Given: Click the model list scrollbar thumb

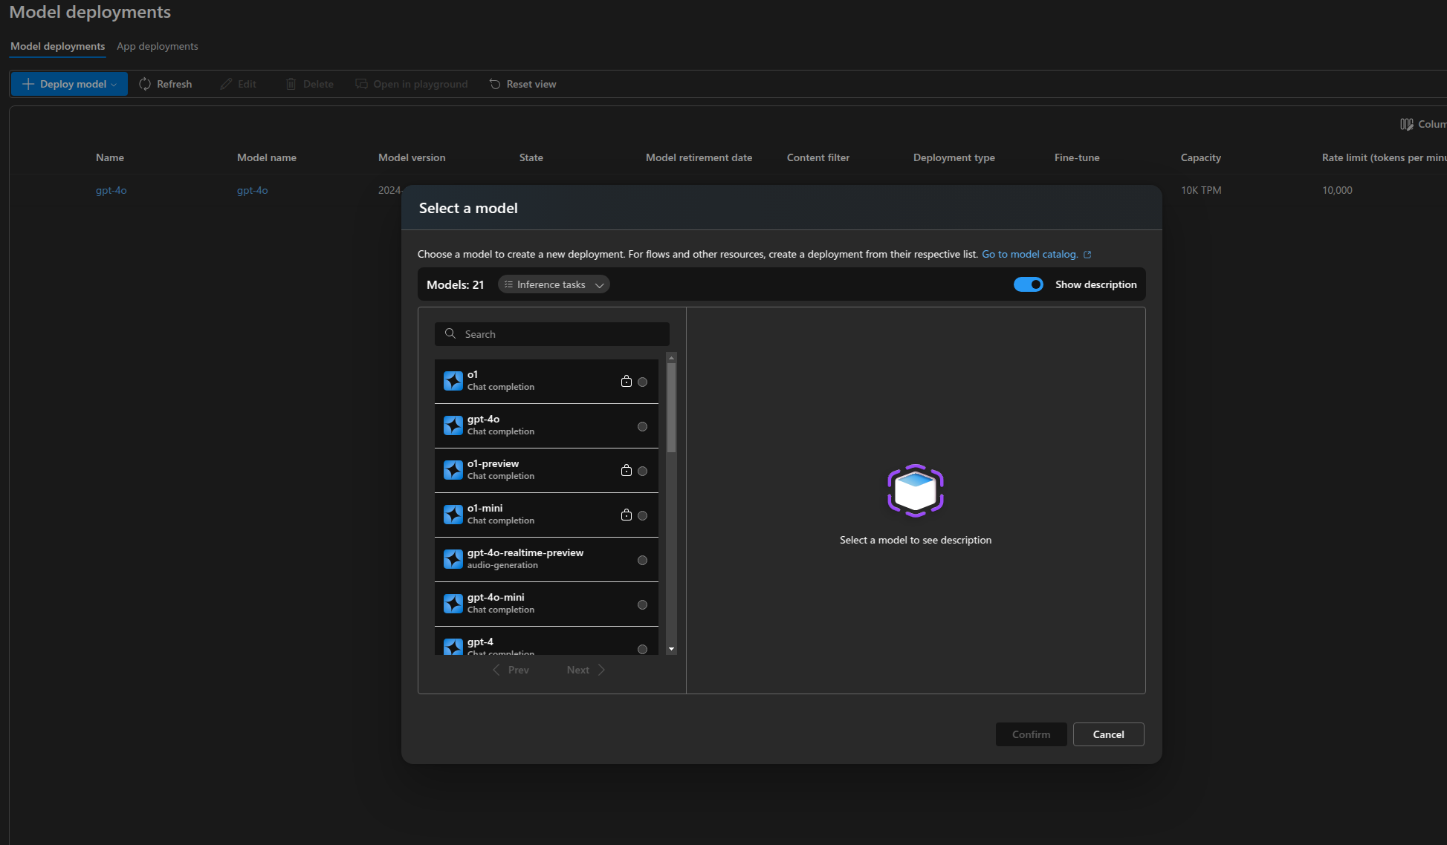Looking at the screenshot, I should coord(672,408).
